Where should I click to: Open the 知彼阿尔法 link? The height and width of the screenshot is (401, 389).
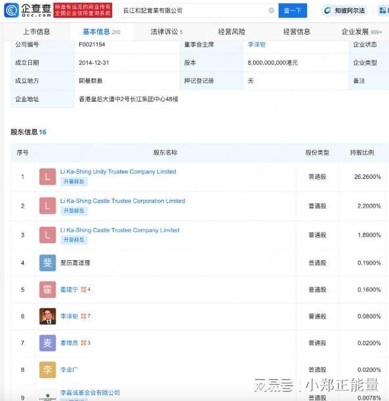tap(350, 10)
